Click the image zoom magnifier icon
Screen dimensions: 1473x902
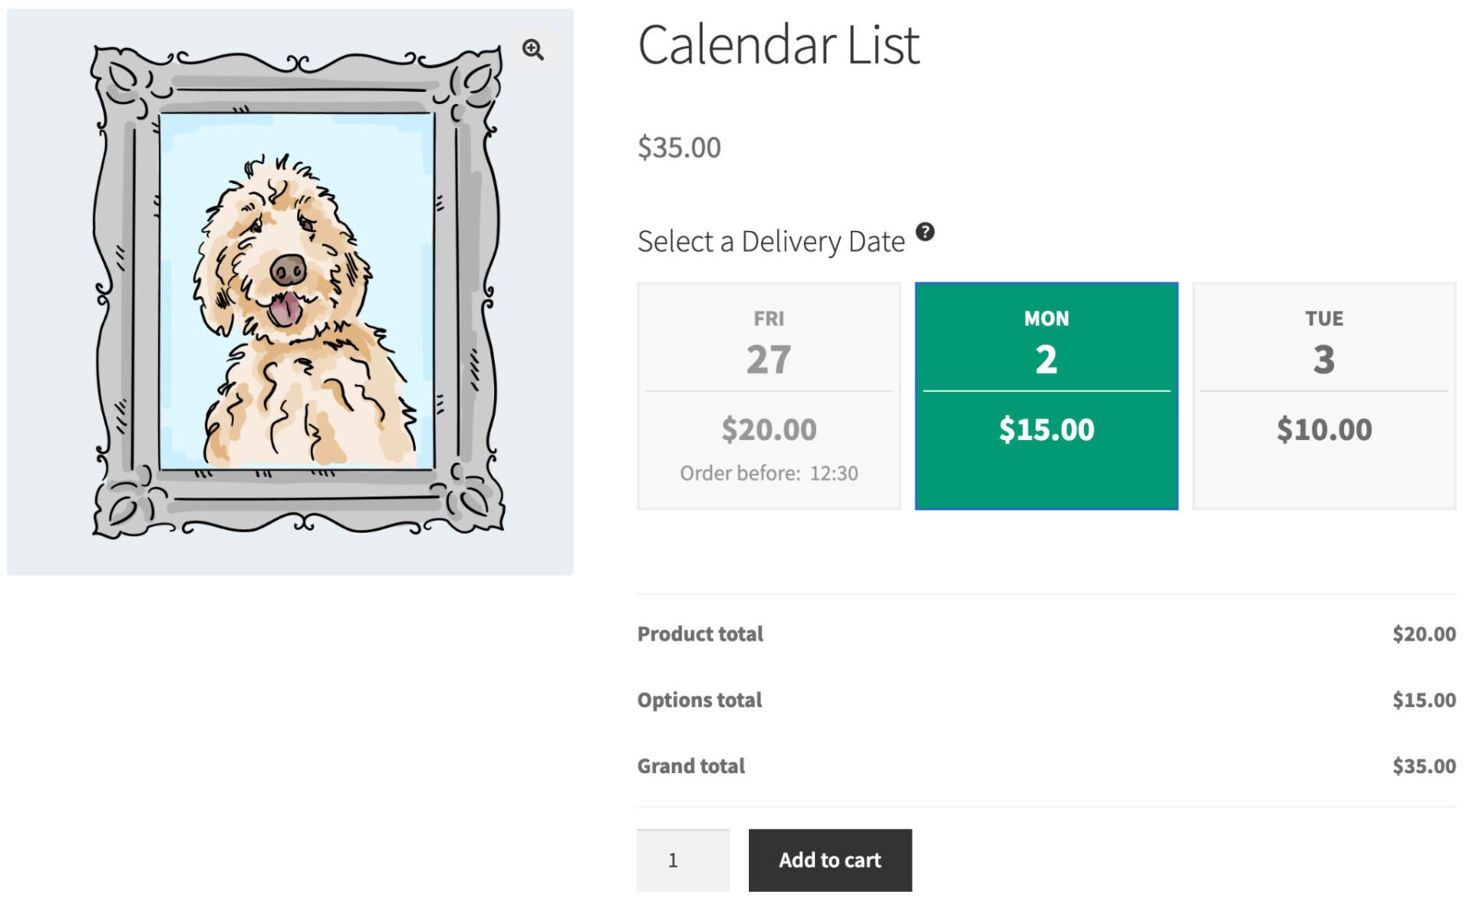[532, 48]
